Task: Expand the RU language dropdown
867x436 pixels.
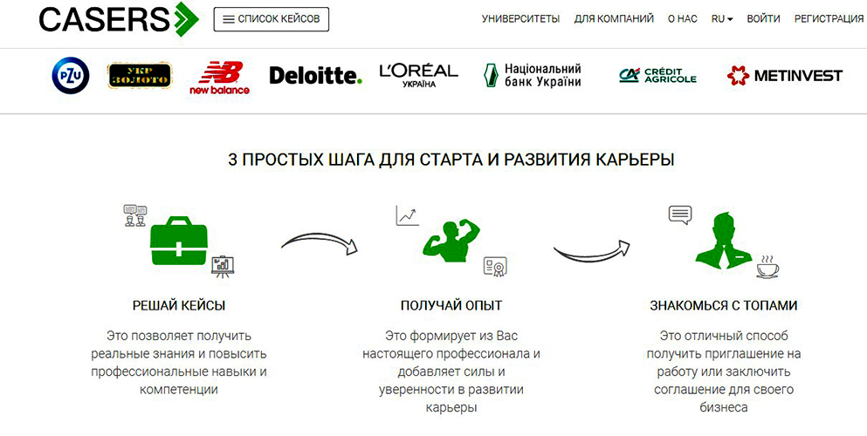Action: [x=721, y=19]
